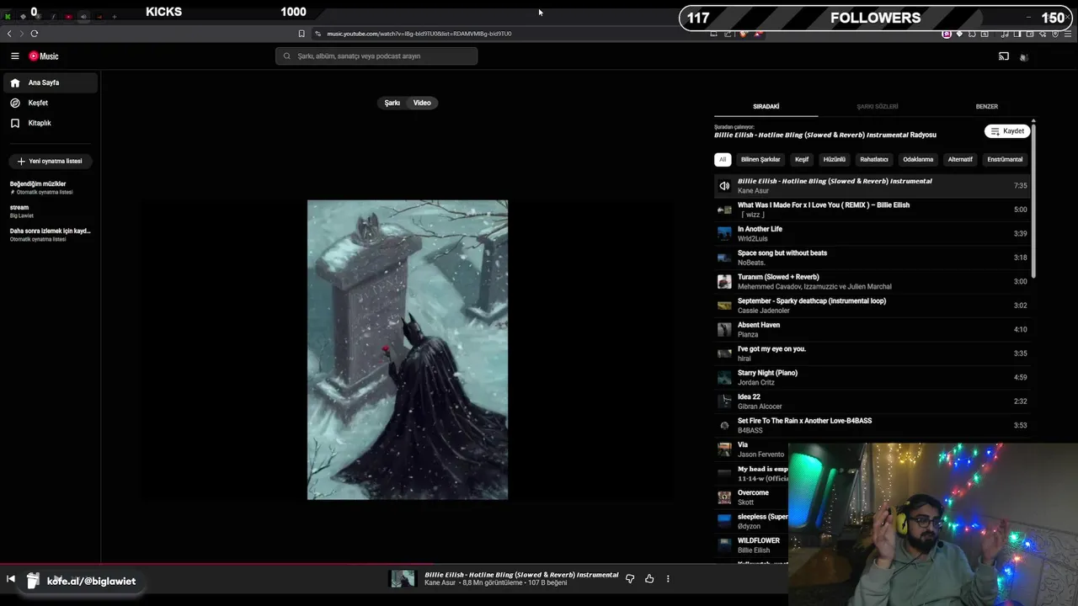Create new playlist with Yeni oynatma listesi
This screenshot has height=606, width=1078.
(51, 161)
